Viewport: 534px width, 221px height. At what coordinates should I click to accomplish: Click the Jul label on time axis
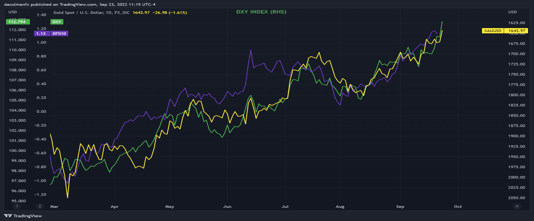285,206
